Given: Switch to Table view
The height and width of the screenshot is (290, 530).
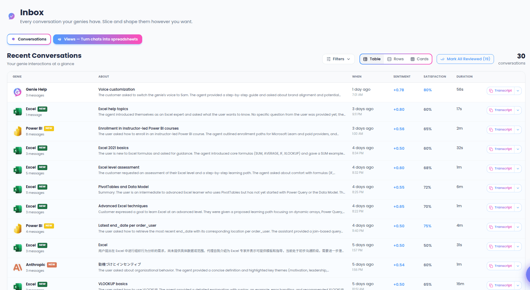Looking at the screenshot, I should click(372, 59).
